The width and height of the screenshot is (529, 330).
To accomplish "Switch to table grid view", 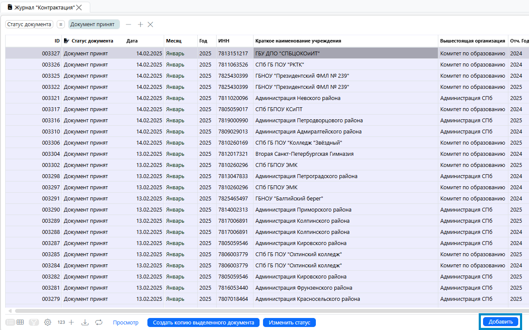I will point(20,322).
